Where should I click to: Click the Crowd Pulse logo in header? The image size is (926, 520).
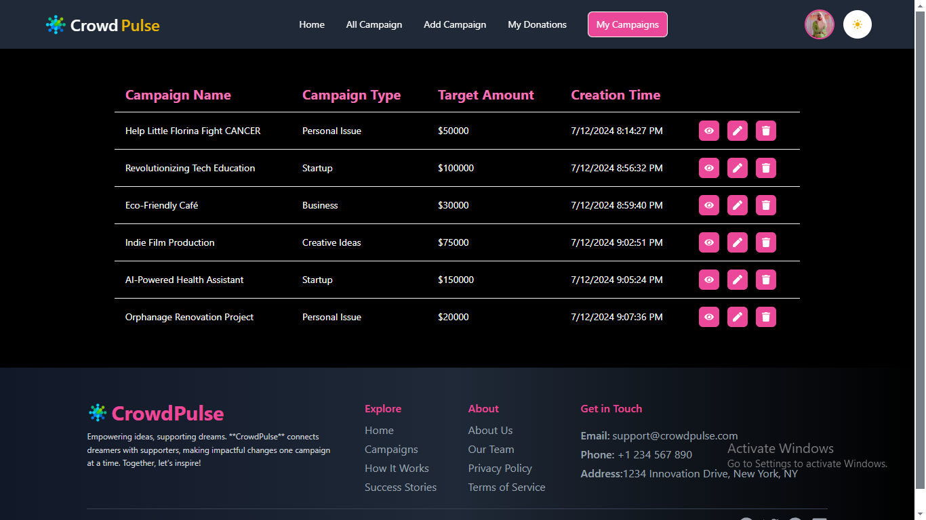coord(103,25)
